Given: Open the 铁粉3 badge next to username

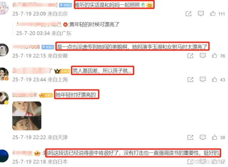Looking at the screenshot, I should click(x=48, y=47).
